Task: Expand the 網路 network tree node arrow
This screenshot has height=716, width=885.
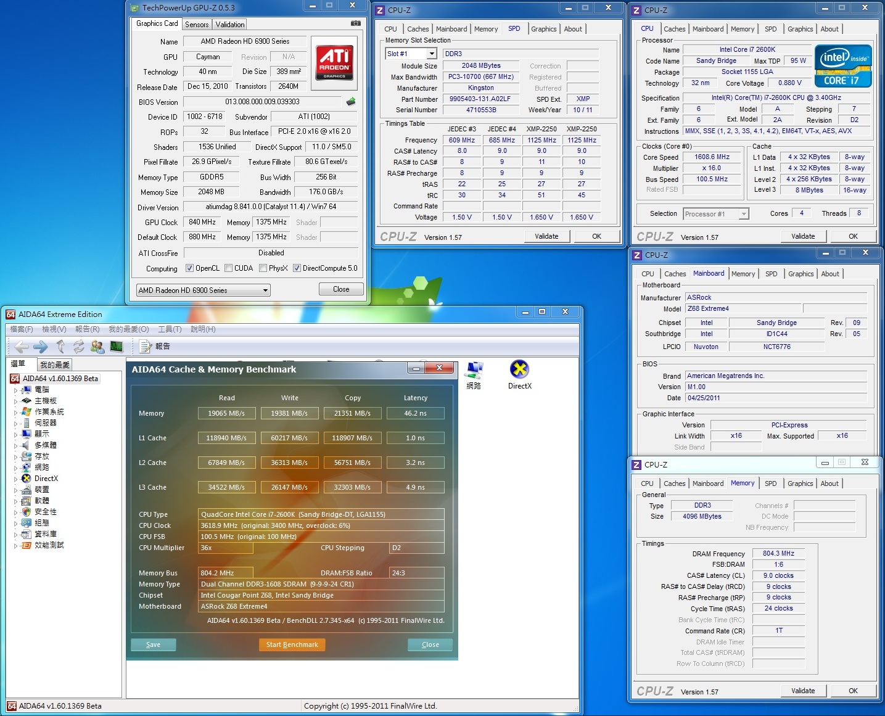Action: tap(15, 468)
